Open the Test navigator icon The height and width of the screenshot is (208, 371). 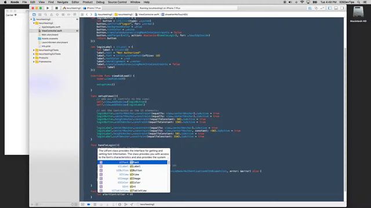[x=57, y=14]
